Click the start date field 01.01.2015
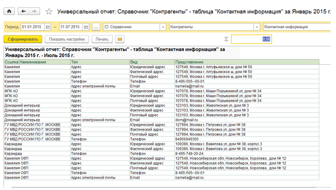This screenshot has height=190, width=336. click(33, 27)
